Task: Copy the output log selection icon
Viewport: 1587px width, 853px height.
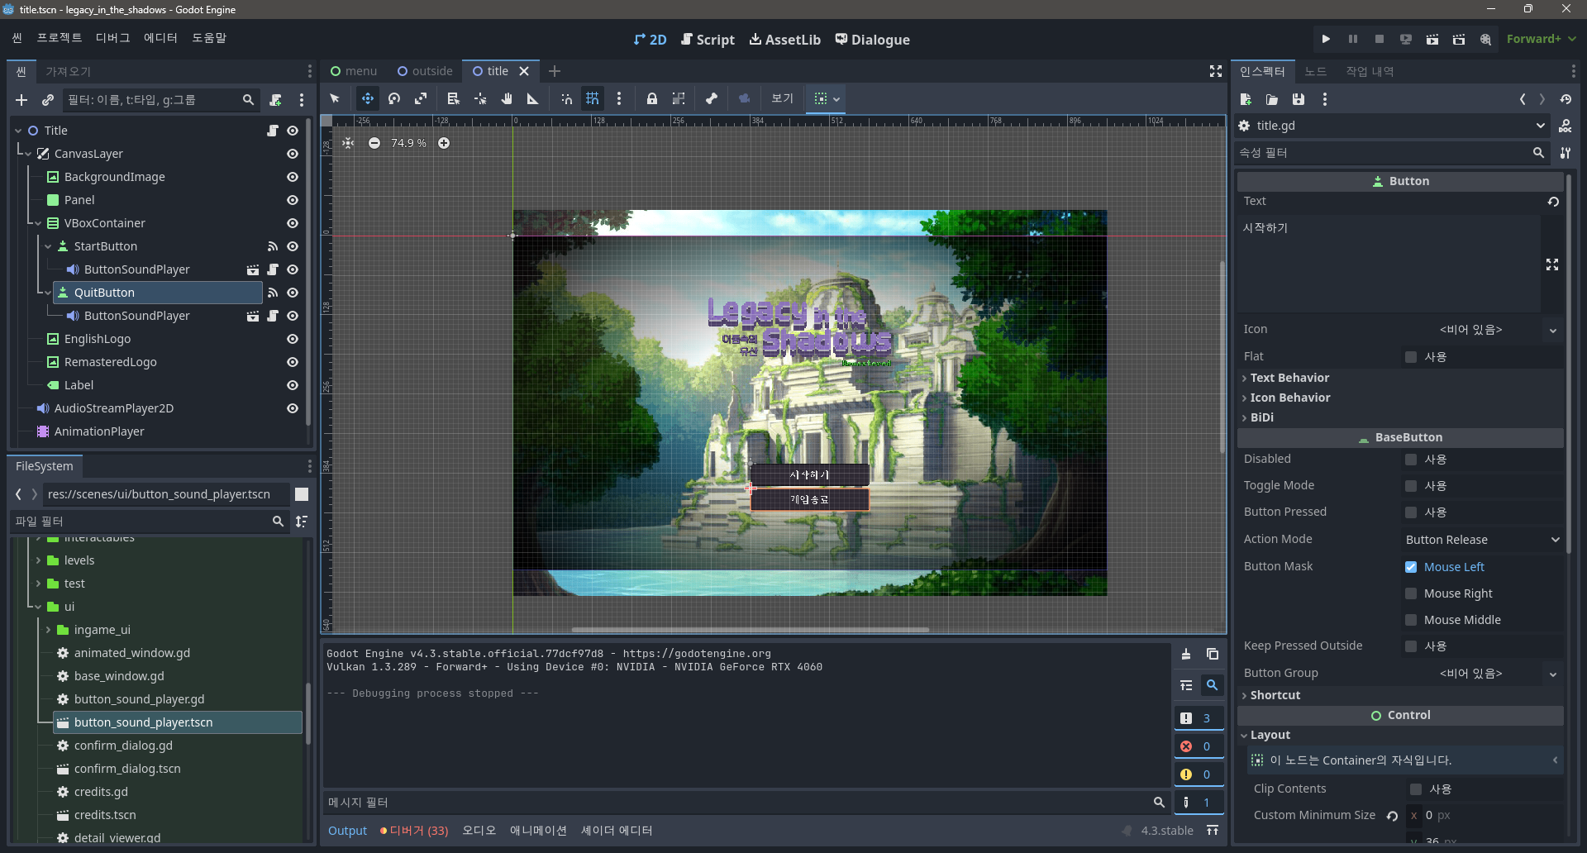Action: pos(1213,654)
